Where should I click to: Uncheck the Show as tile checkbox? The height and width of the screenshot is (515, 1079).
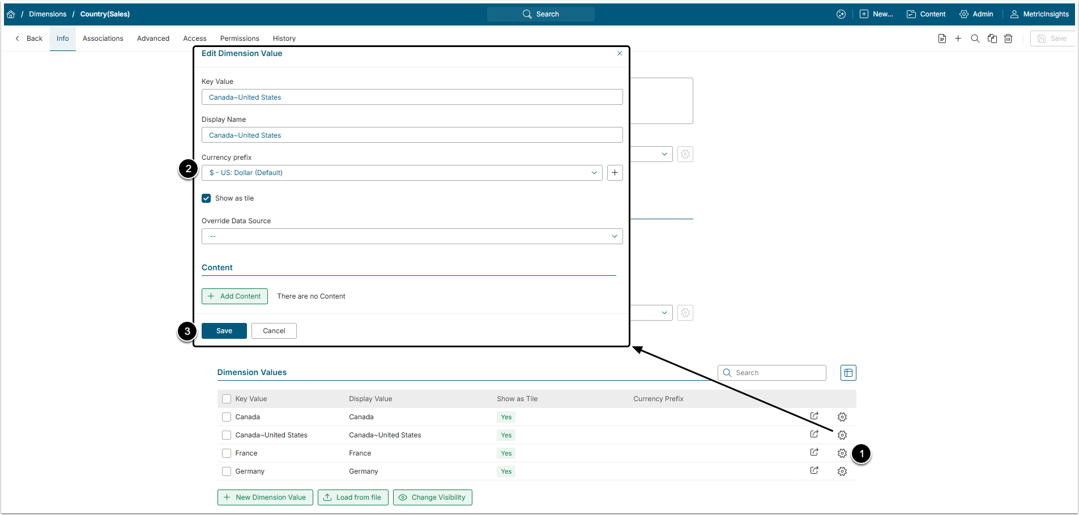206,198
